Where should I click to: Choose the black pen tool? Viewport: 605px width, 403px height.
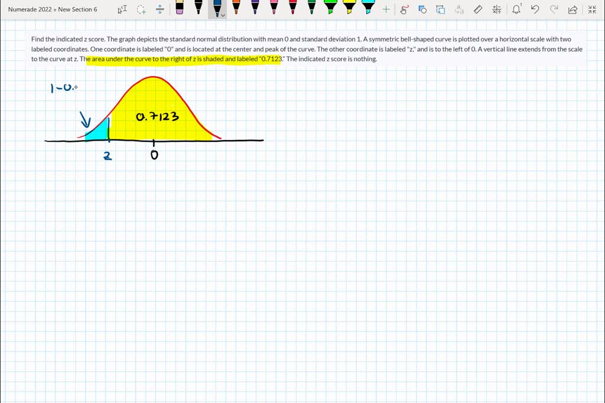point(197,9)
